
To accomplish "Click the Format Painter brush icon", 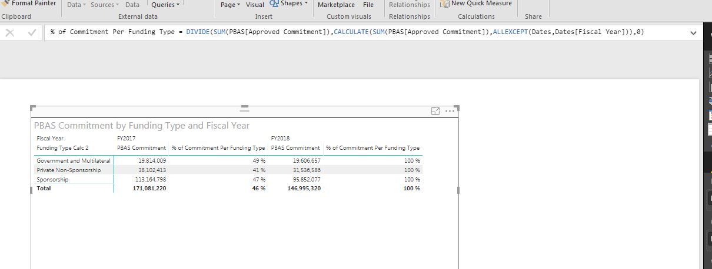I will coord(6,4).
